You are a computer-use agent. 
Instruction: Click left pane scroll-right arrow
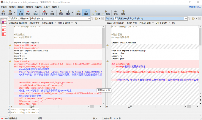[100, 106]
